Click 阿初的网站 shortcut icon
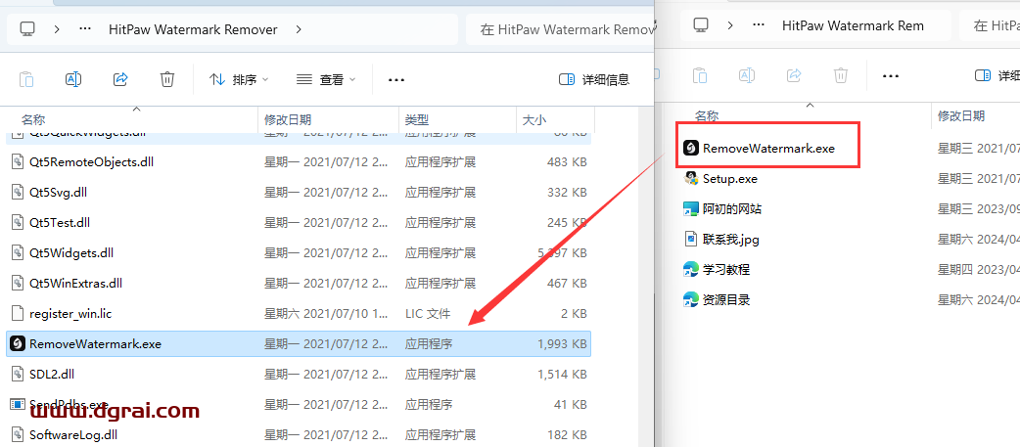 click(x=691, y=208)
